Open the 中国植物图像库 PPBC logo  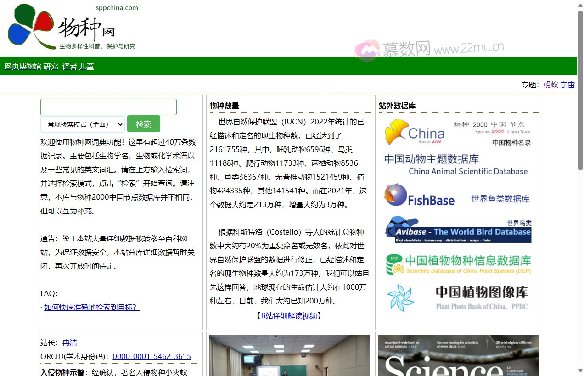(x=458, y=297)
